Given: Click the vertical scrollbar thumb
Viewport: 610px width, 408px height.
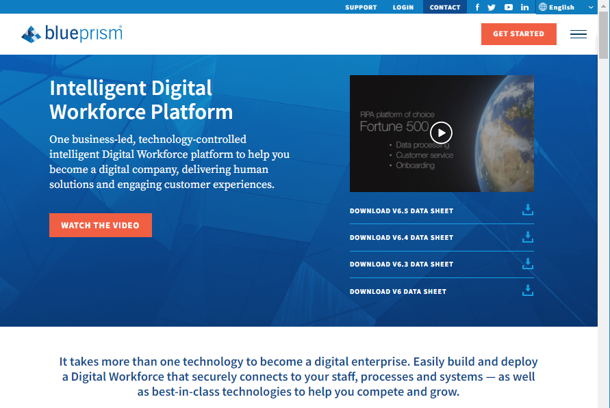Looking at the screenshot, I should tap(603, 35).
